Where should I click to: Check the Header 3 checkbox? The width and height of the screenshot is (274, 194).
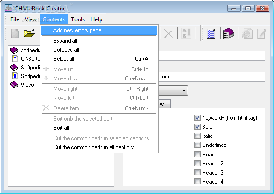[197, 173]
